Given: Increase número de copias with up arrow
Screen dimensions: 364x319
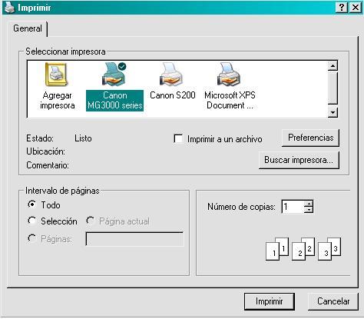Looking at the screenshot, I should click(309, 204).
